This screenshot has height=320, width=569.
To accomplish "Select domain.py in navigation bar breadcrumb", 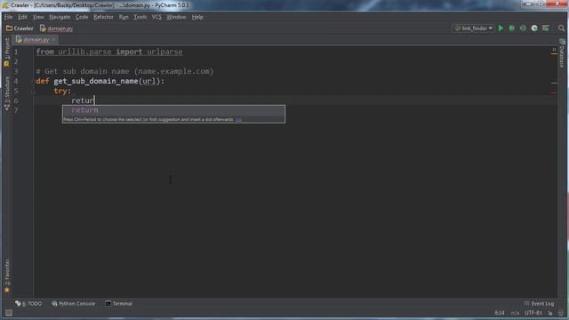I will (56, 28).
